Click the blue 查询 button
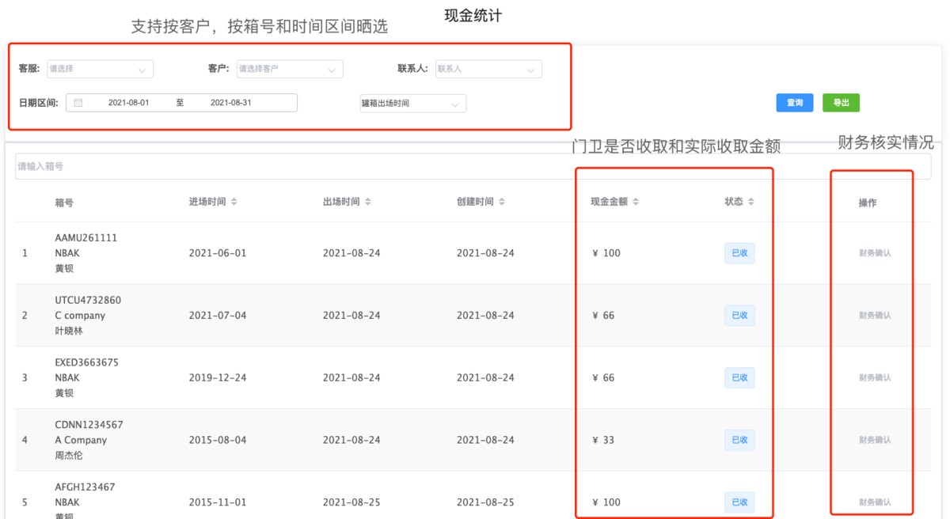Image resolution: width=950 pixels, height=519 pixels. coord(795,103)
